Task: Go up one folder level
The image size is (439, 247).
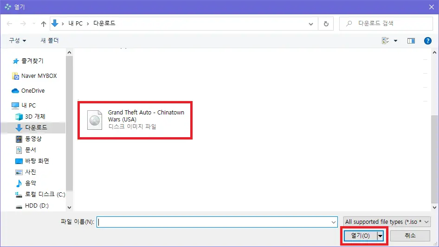Action: (x=44, y=24)
